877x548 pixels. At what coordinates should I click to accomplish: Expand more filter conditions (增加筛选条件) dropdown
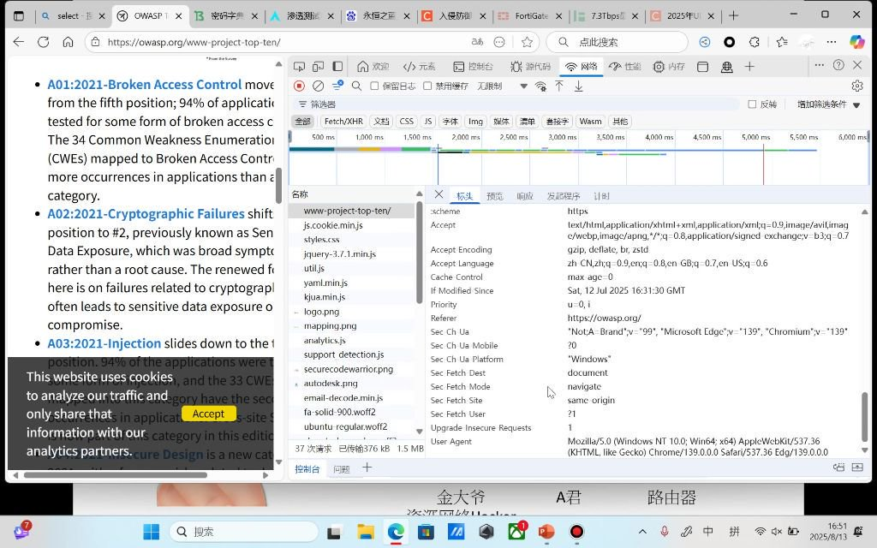[x=828, y=104]
